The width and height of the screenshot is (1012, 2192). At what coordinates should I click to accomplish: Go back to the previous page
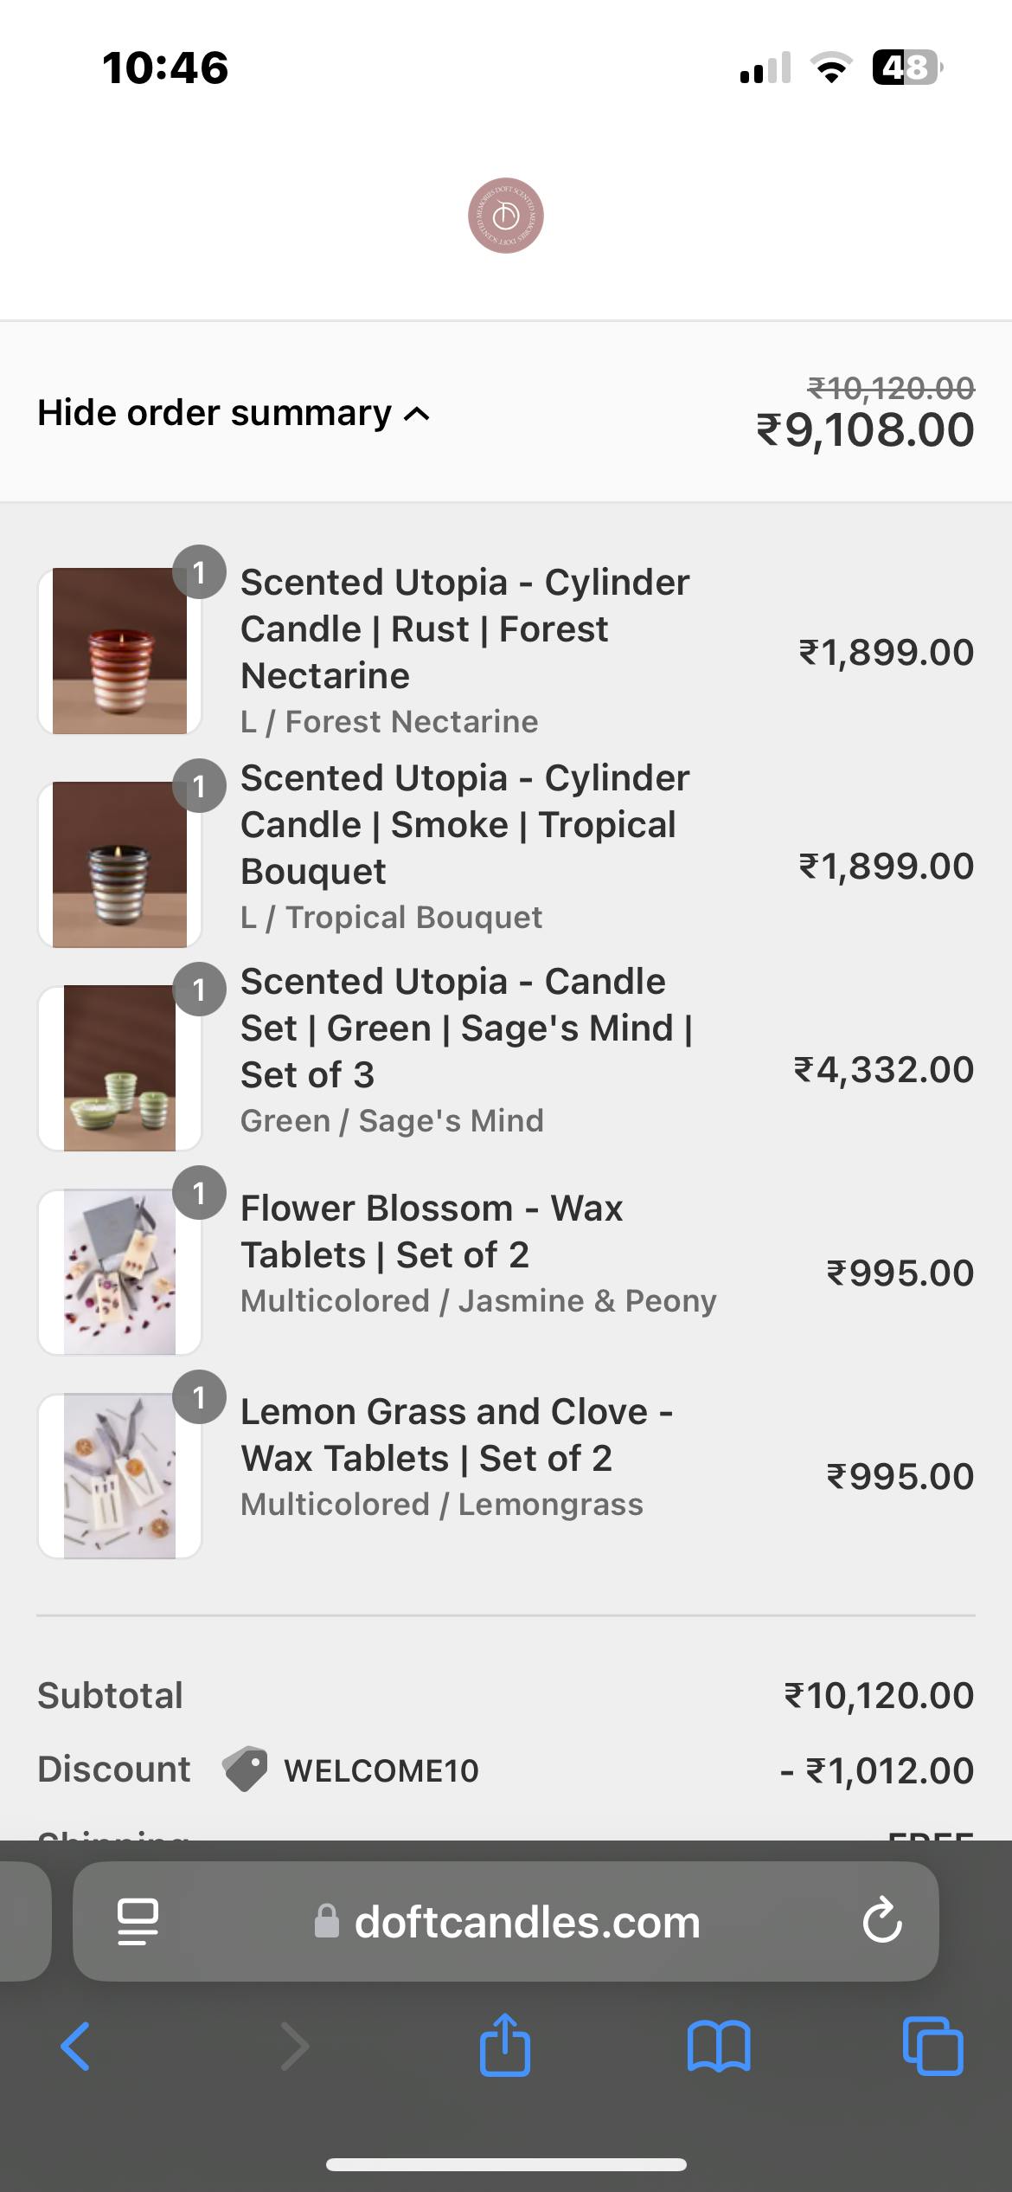coord(75,2047)
